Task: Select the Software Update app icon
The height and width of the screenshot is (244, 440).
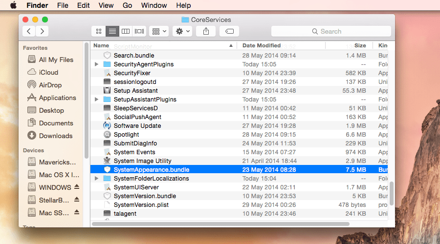Action: tap(107, 126)
